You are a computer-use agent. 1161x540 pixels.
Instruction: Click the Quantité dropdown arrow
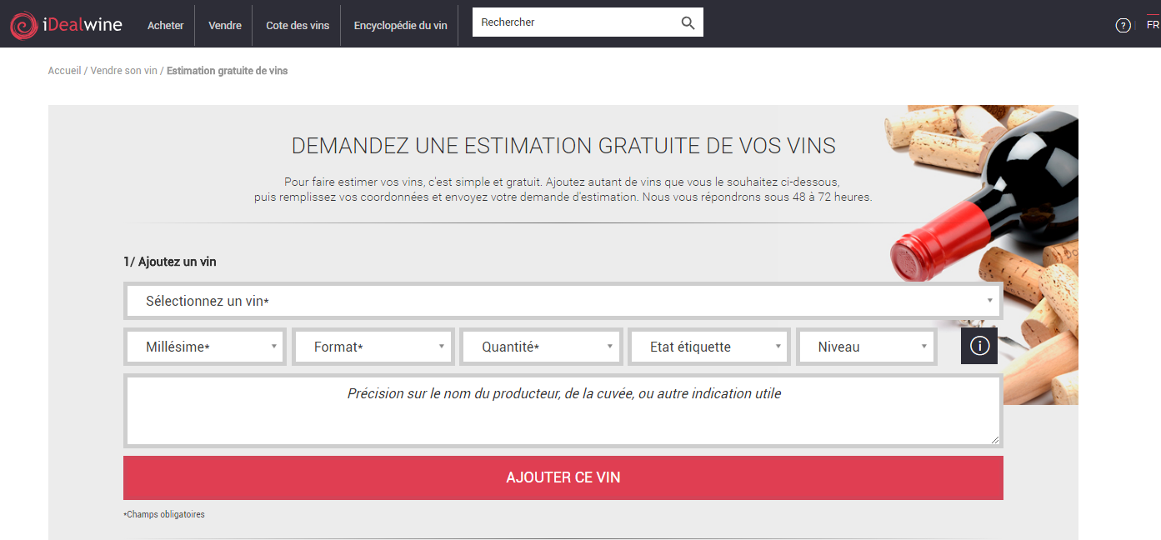(x=608, y=345)
